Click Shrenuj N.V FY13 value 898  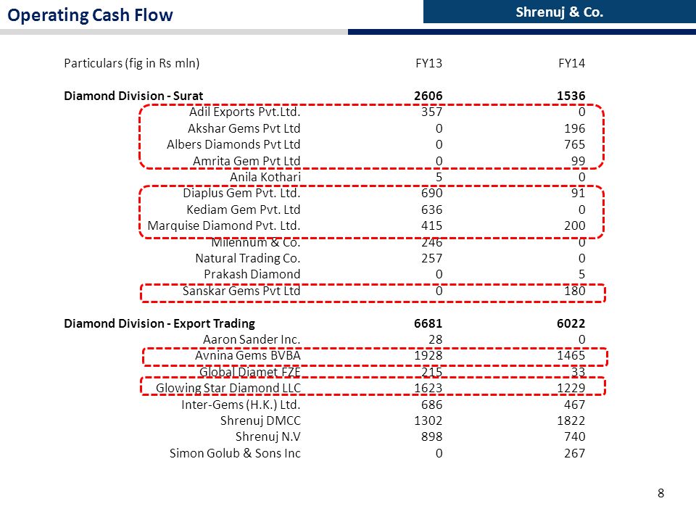[x=432, y=436]
